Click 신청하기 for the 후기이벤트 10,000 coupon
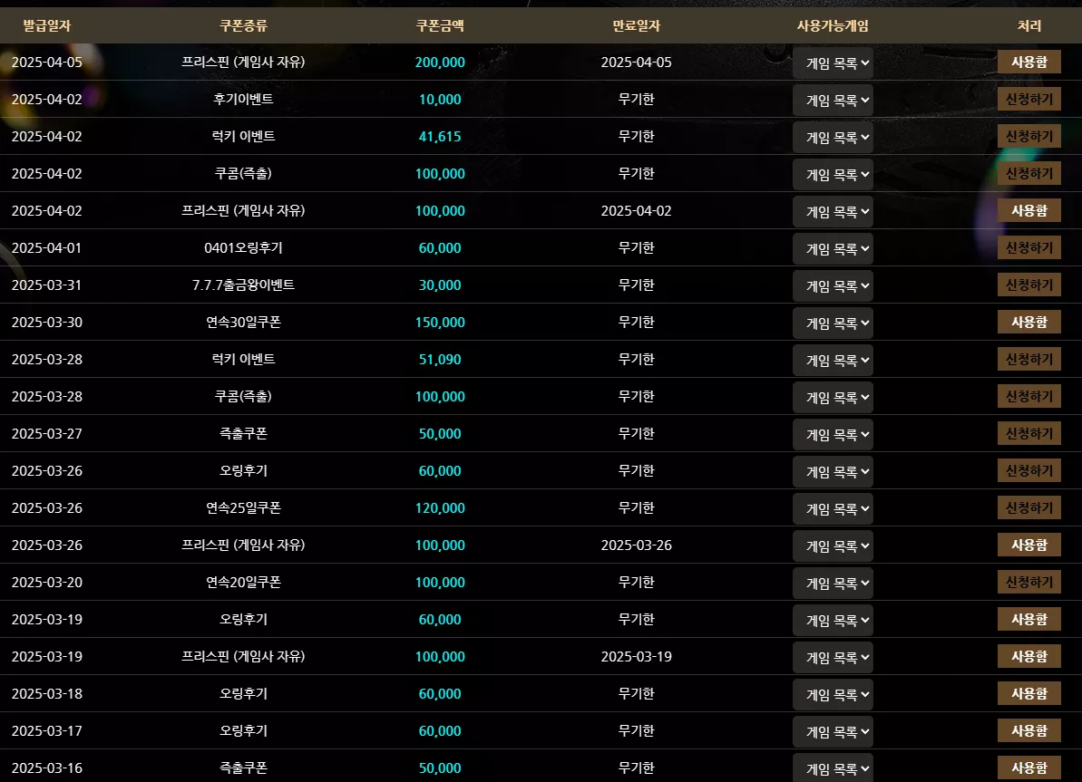1082x782 pixels. tap(1028, 100)
